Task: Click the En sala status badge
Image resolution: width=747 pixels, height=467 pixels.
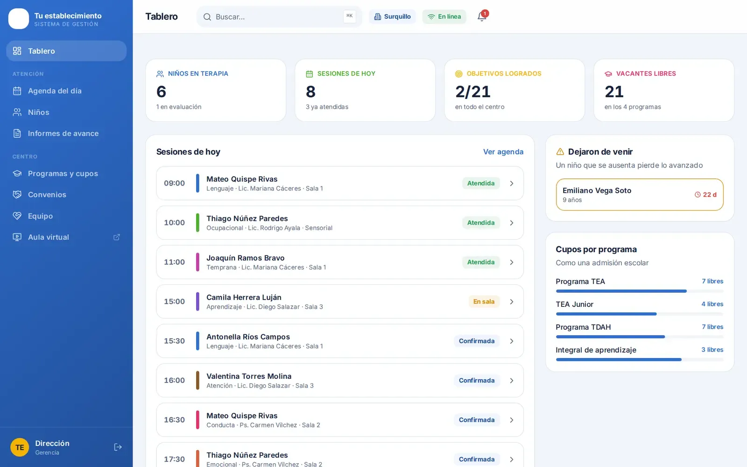Action: pos(484,302)
